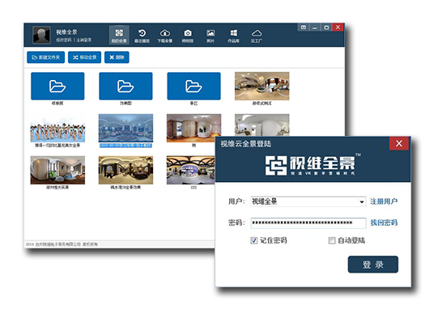Click the 新建文件夹 new folder button

45,57
